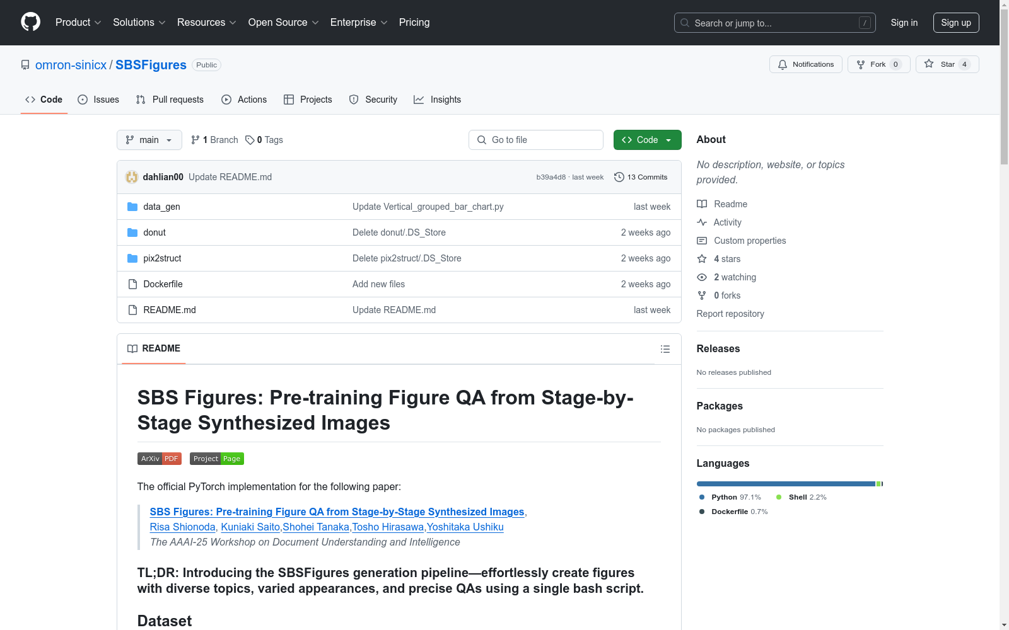Switch to the Pull requests tab
1009x630 pixels.
pos(170,100)
